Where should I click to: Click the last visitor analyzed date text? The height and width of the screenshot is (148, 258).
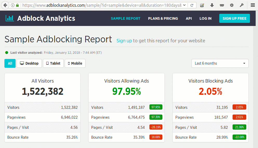73,53
